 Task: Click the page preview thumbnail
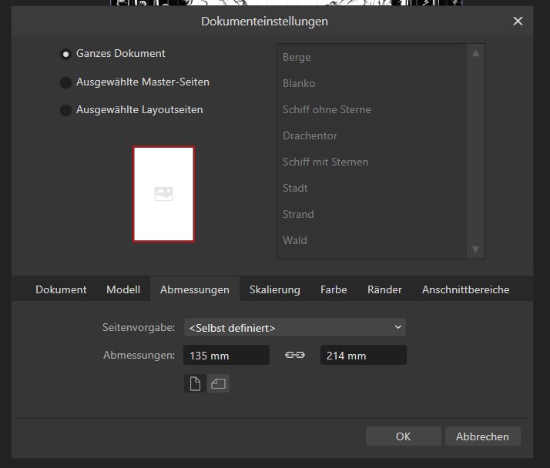(x=163, y=194)
